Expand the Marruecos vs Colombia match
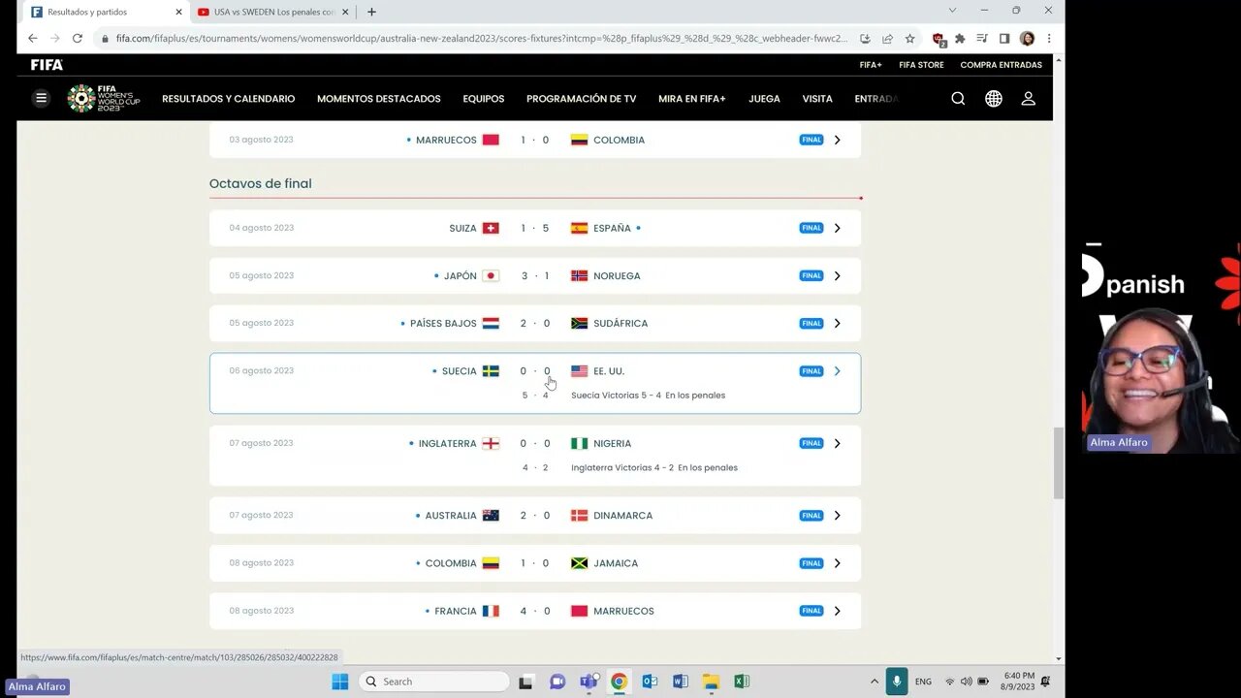 (x=838, y=140)
